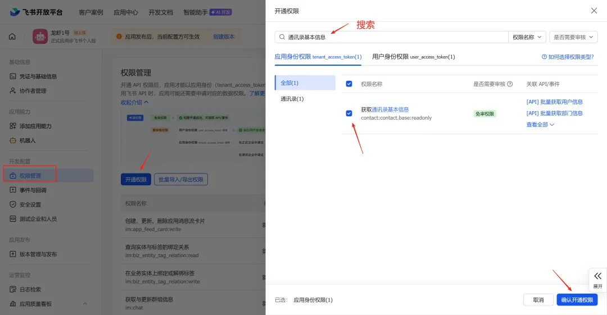Click the home icon in the sidebar header
This screenshot has width=607, height=315.
click(12, 36)
